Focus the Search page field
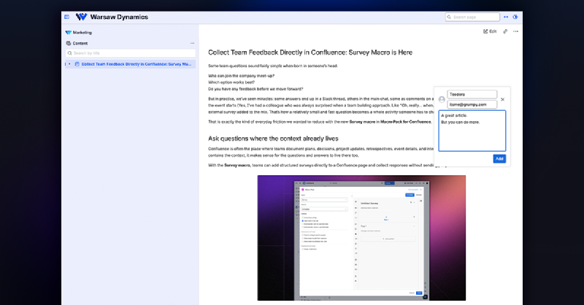The width and height of the screenshot is (584, 305). click(x=472, y=17)
